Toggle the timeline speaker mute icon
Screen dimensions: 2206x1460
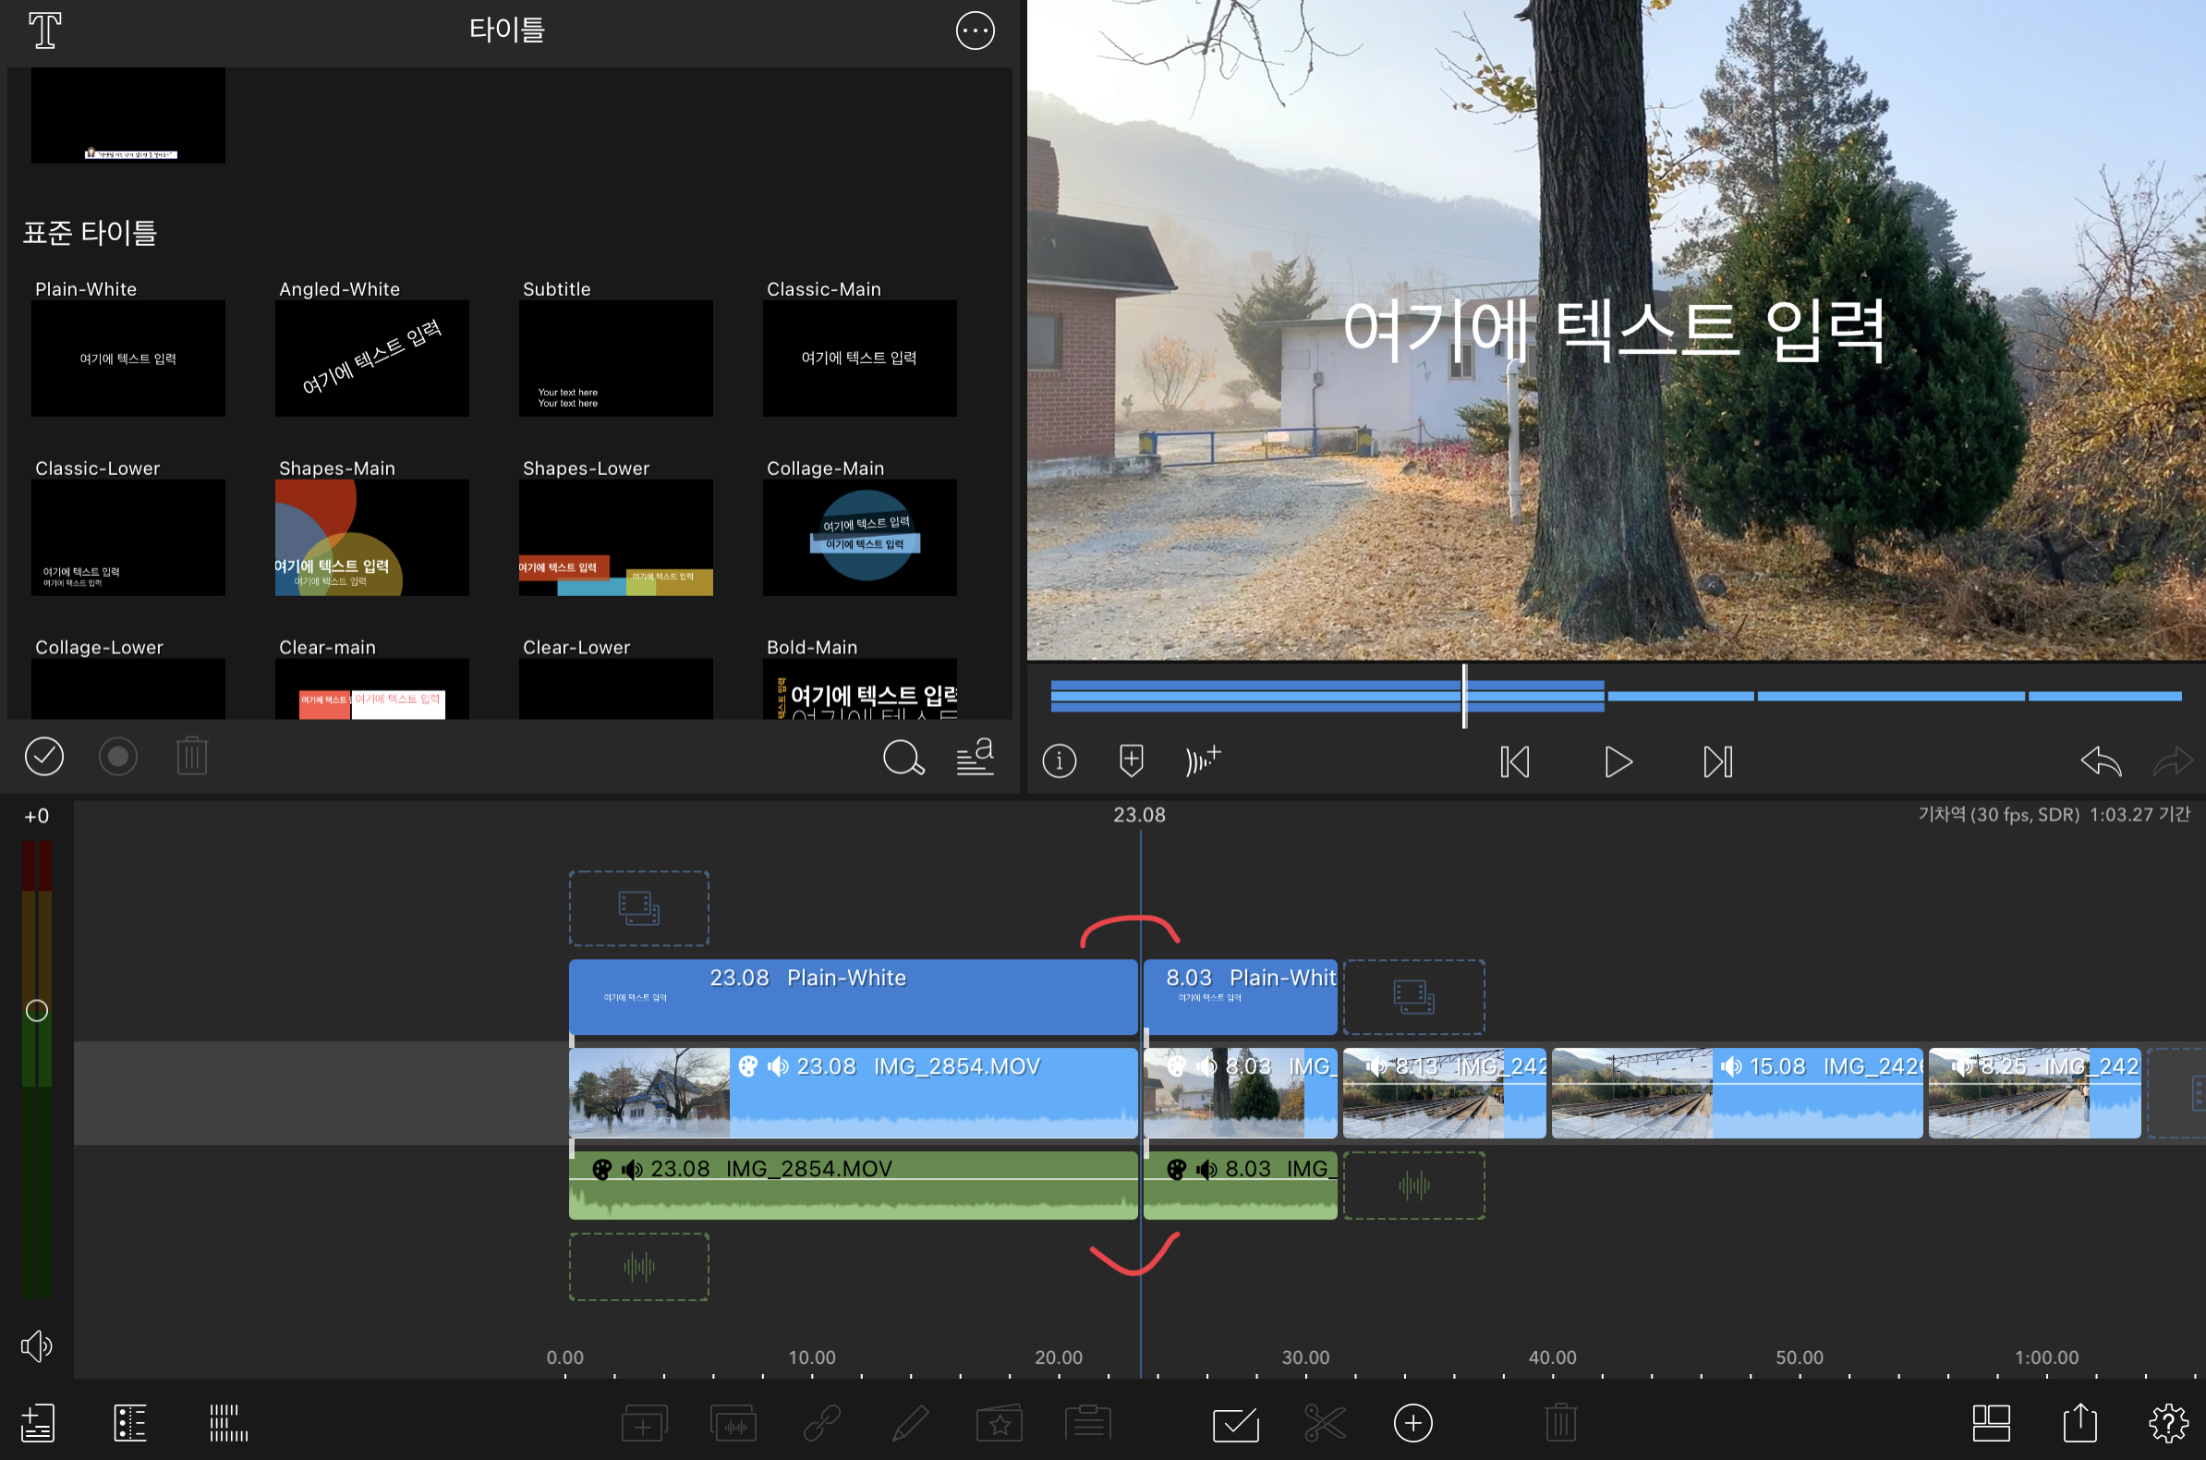[x=36, y=1345]
